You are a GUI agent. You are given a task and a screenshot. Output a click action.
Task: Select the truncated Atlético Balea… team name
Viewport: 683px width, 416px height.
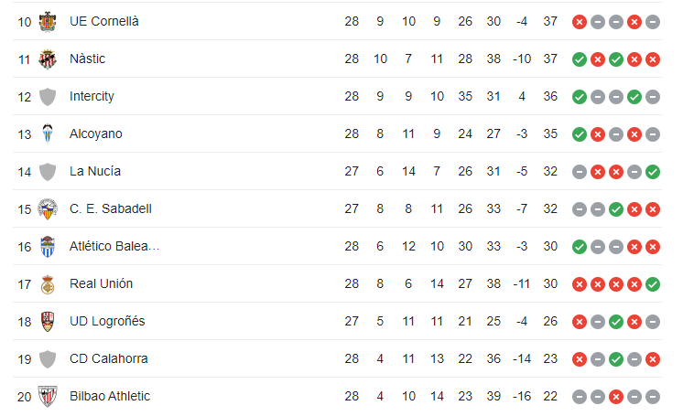tap(114, 246)
